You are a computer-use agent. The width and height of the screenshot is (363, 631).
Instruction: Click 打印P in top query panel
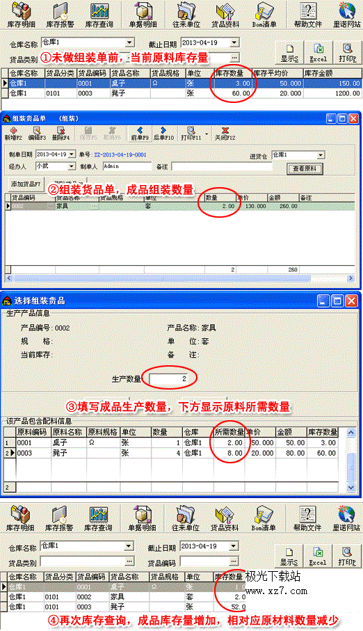[x=347, y=53]
